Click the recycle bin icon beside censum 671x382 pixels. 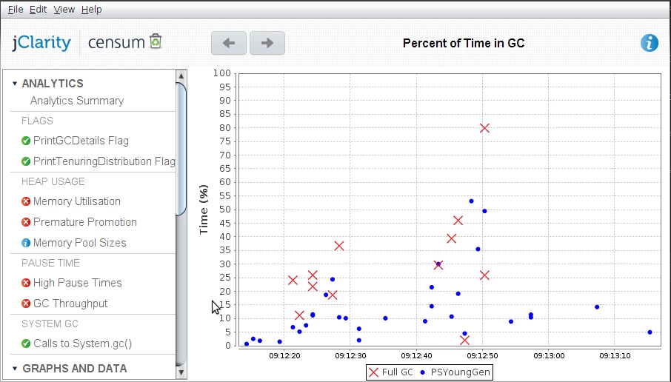tap(156, 41)
